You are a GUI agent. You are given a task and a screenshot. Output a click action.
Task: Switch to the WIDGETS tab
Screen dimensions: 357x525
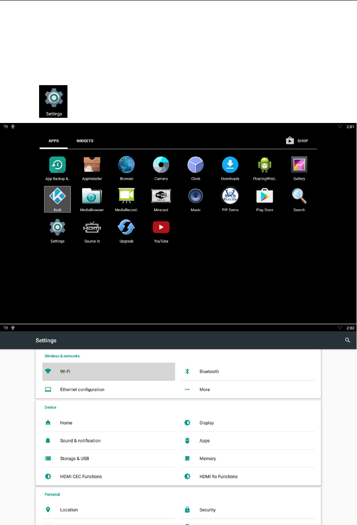pos(85,141)
